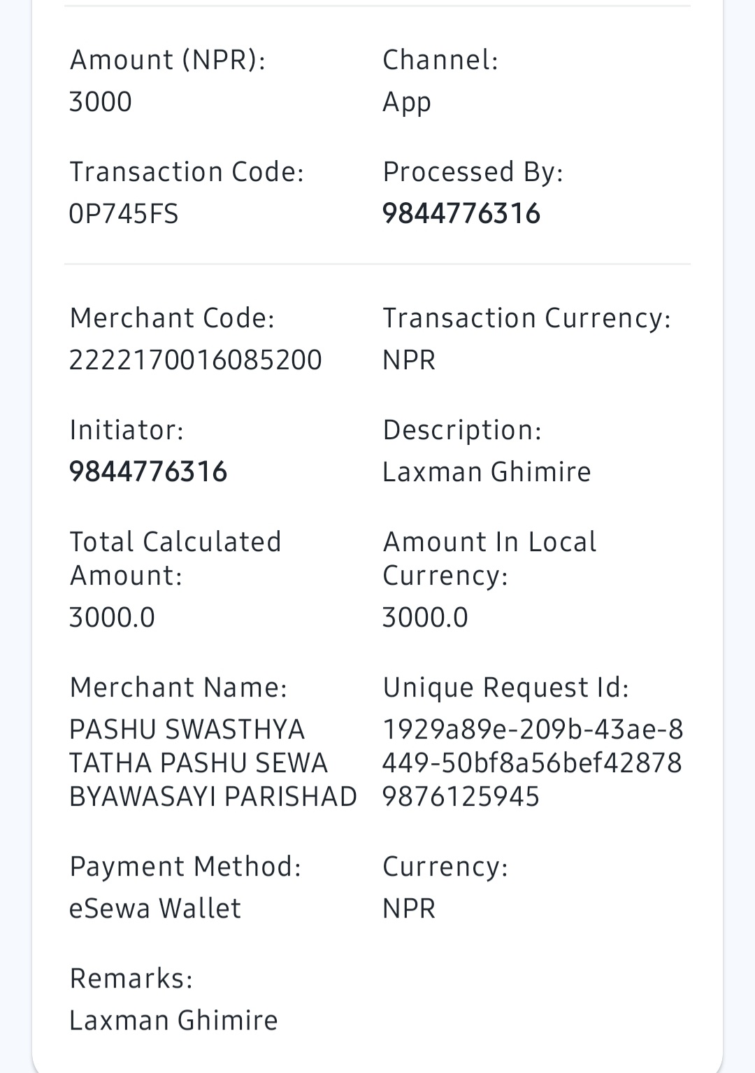Viewport: 755px width, 1073px height.
Task: Tap the Unique Request Id label
Action: click(505, 688)
